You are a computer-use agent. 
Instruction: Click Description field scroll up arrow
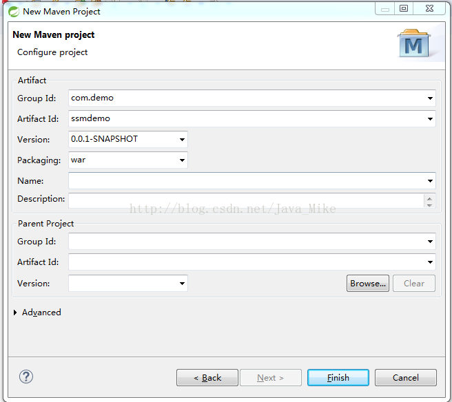429,199
